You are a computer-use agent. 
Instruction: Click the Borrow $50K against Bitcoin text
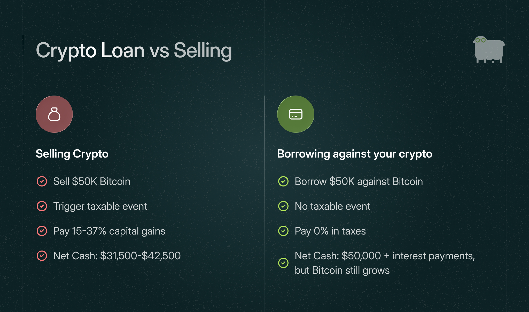pyautogui.click(x=359, y=181)
